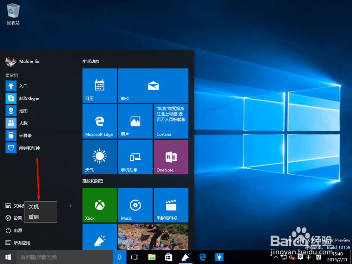Click the Cortana search box

point(65,257)
